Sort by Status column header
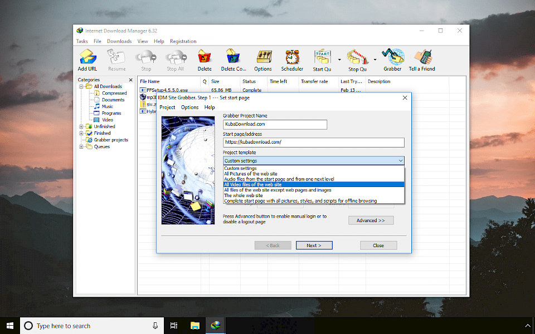This screenshot has width=535, height=334. coord(254,81)
